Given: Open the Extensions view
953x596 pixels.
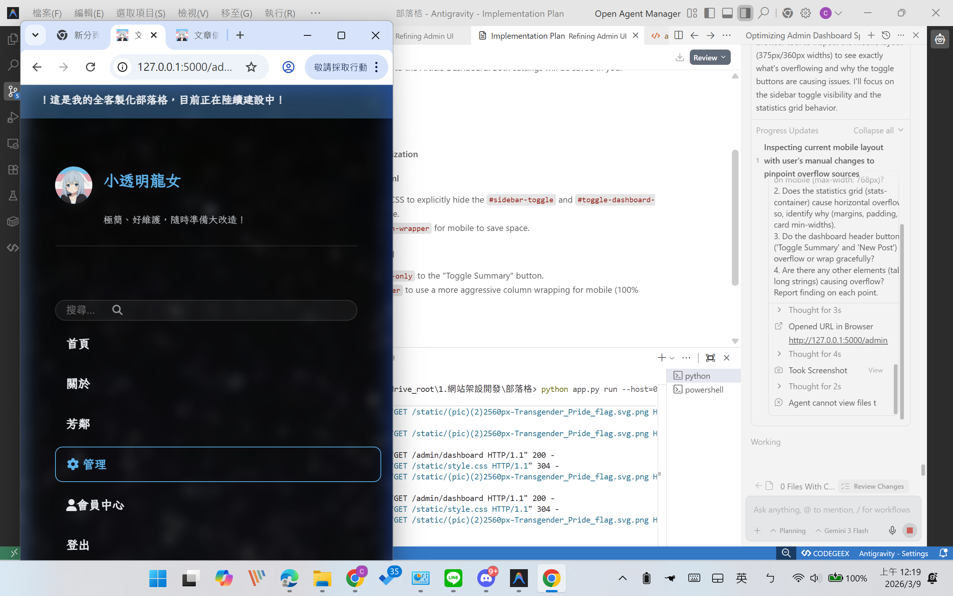Looking at the screenshot, I should pyautogui.click(x=13, y=169).
